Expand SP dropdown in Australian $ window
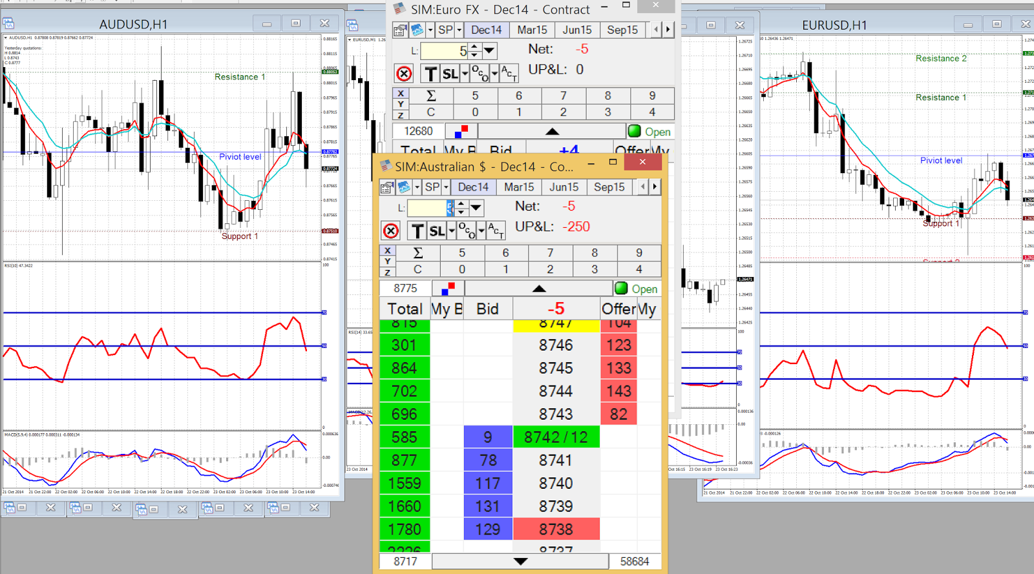 tap(446, 187)
